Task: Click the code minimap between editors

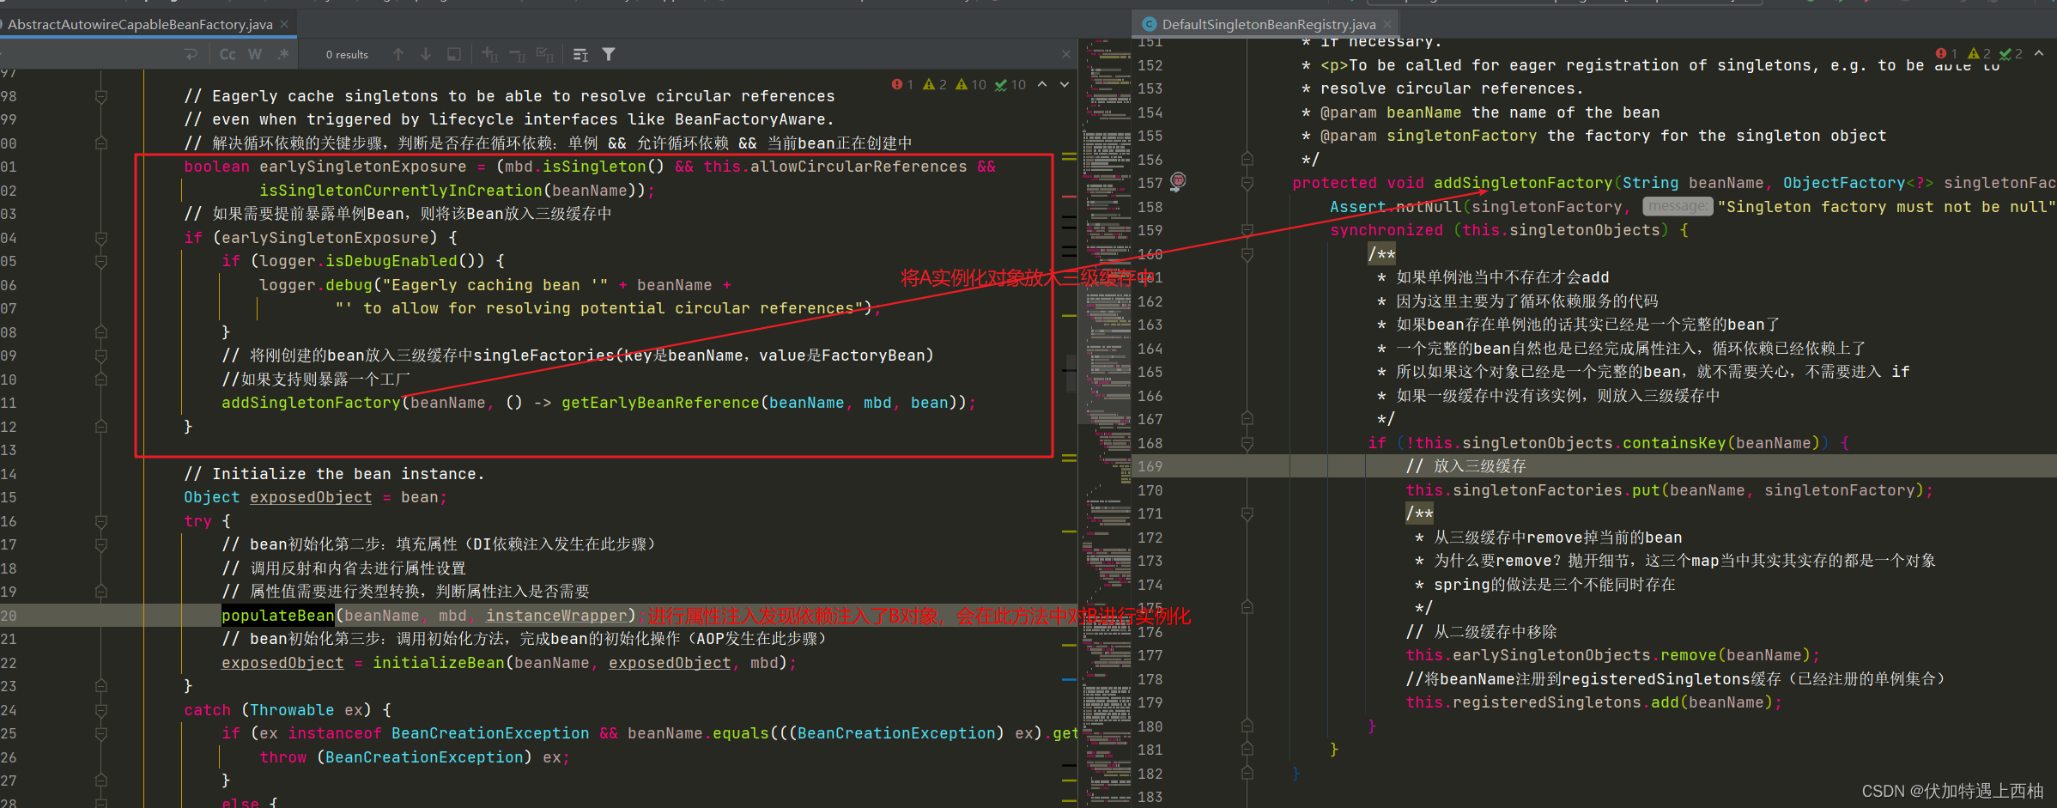Action: click(1105, 421)
